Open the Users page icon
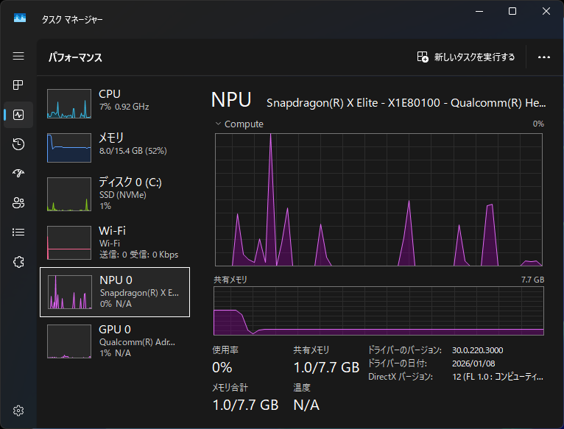Screen dimensions: 564x429 (18, 203)
